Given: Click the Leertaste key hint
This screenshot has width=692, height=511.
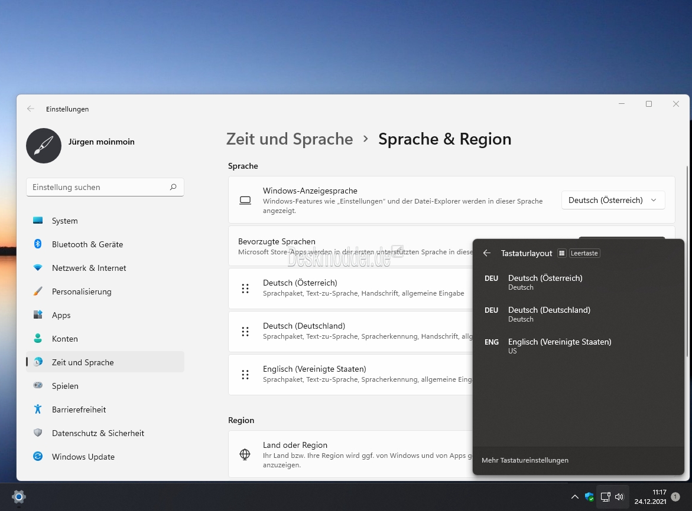Looking at the screenshot, I should 584,253.
